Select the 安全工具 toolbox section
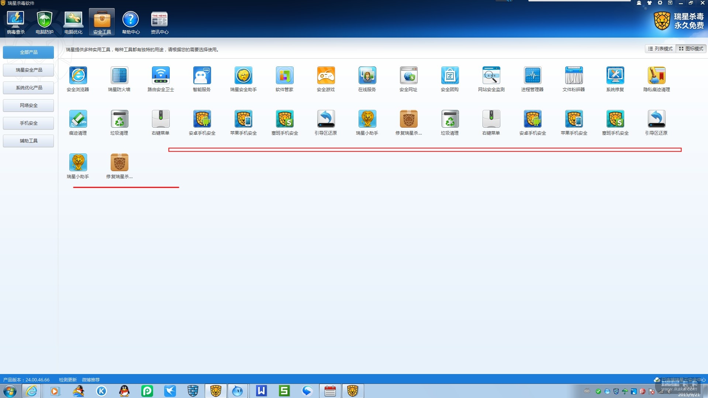Screen dimensions: 708x398 click(x=102, y=22)
